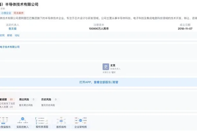Select the 小微企业 tag
197x131 pixels.
(x=6, y=13)
